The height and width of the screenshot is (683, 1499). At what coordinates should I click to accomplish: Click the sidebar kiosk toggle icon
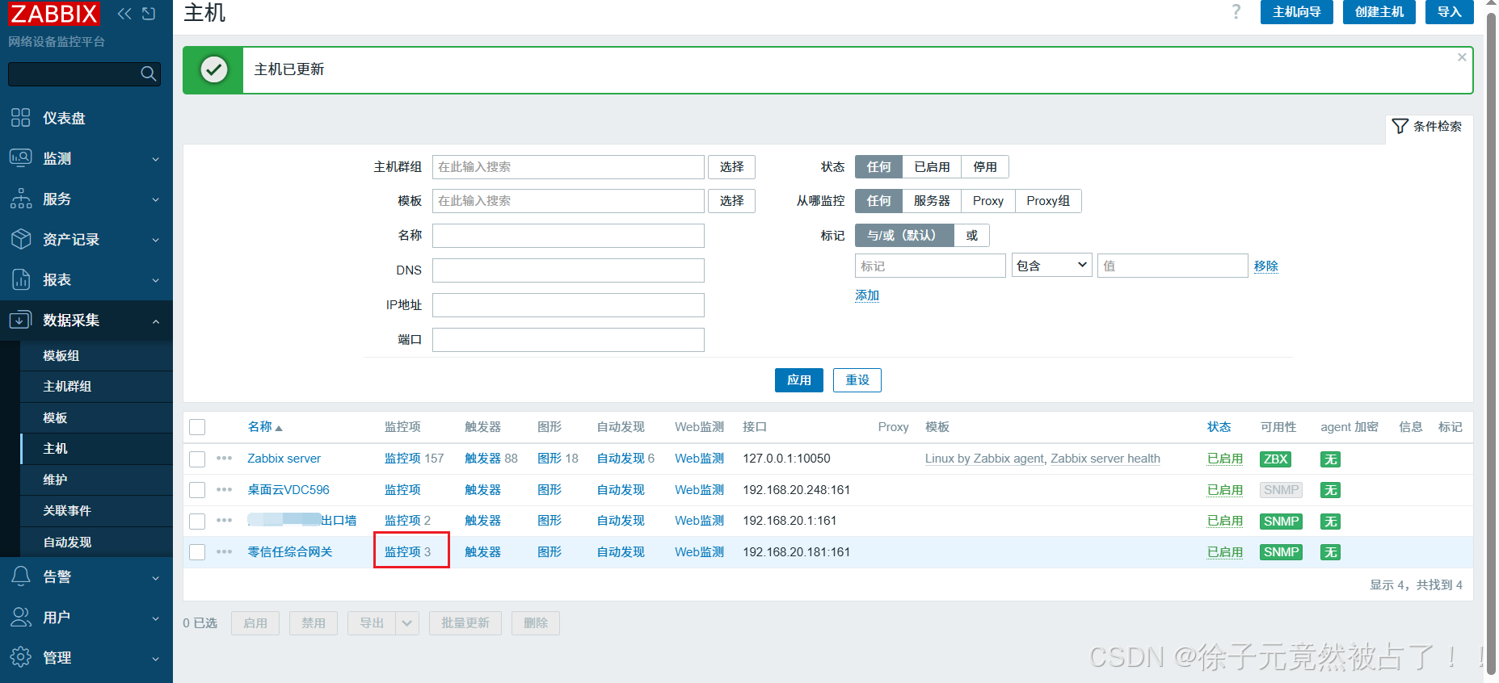[149, 14]
